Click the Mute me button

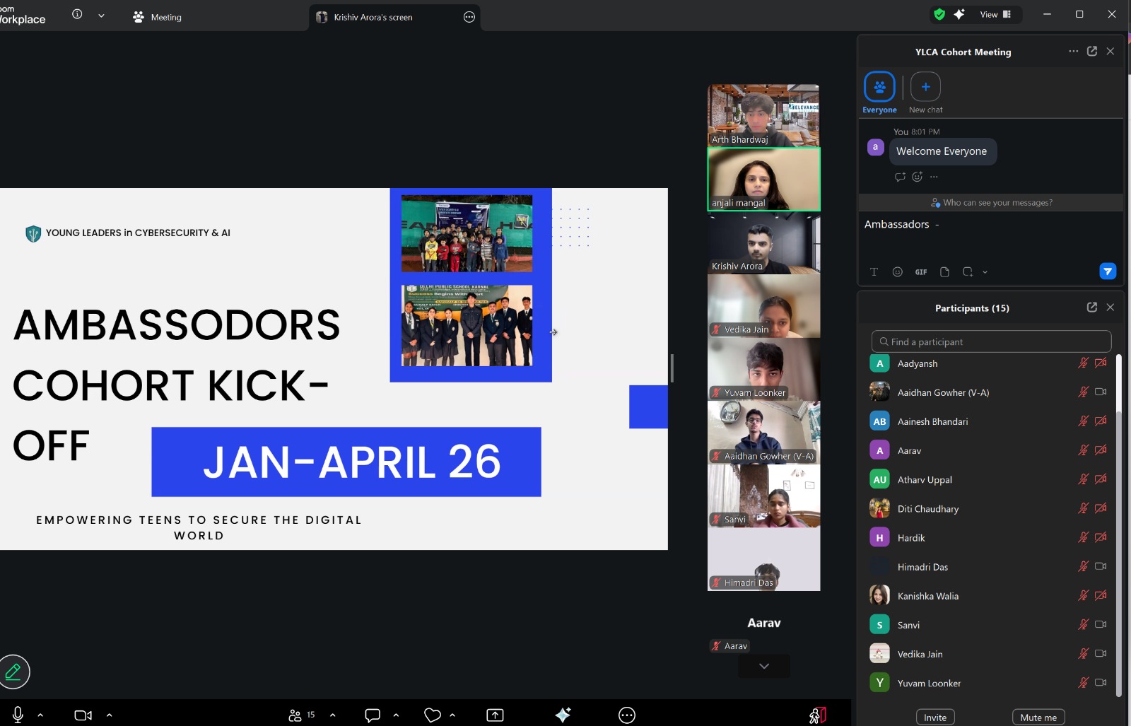point(1038,718)
